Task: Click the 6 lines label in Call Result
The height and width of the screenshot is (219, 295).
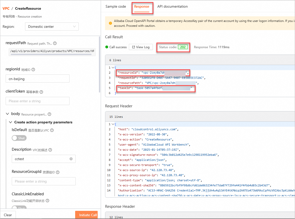Action: pyautogui.click(x=115, y=60)
